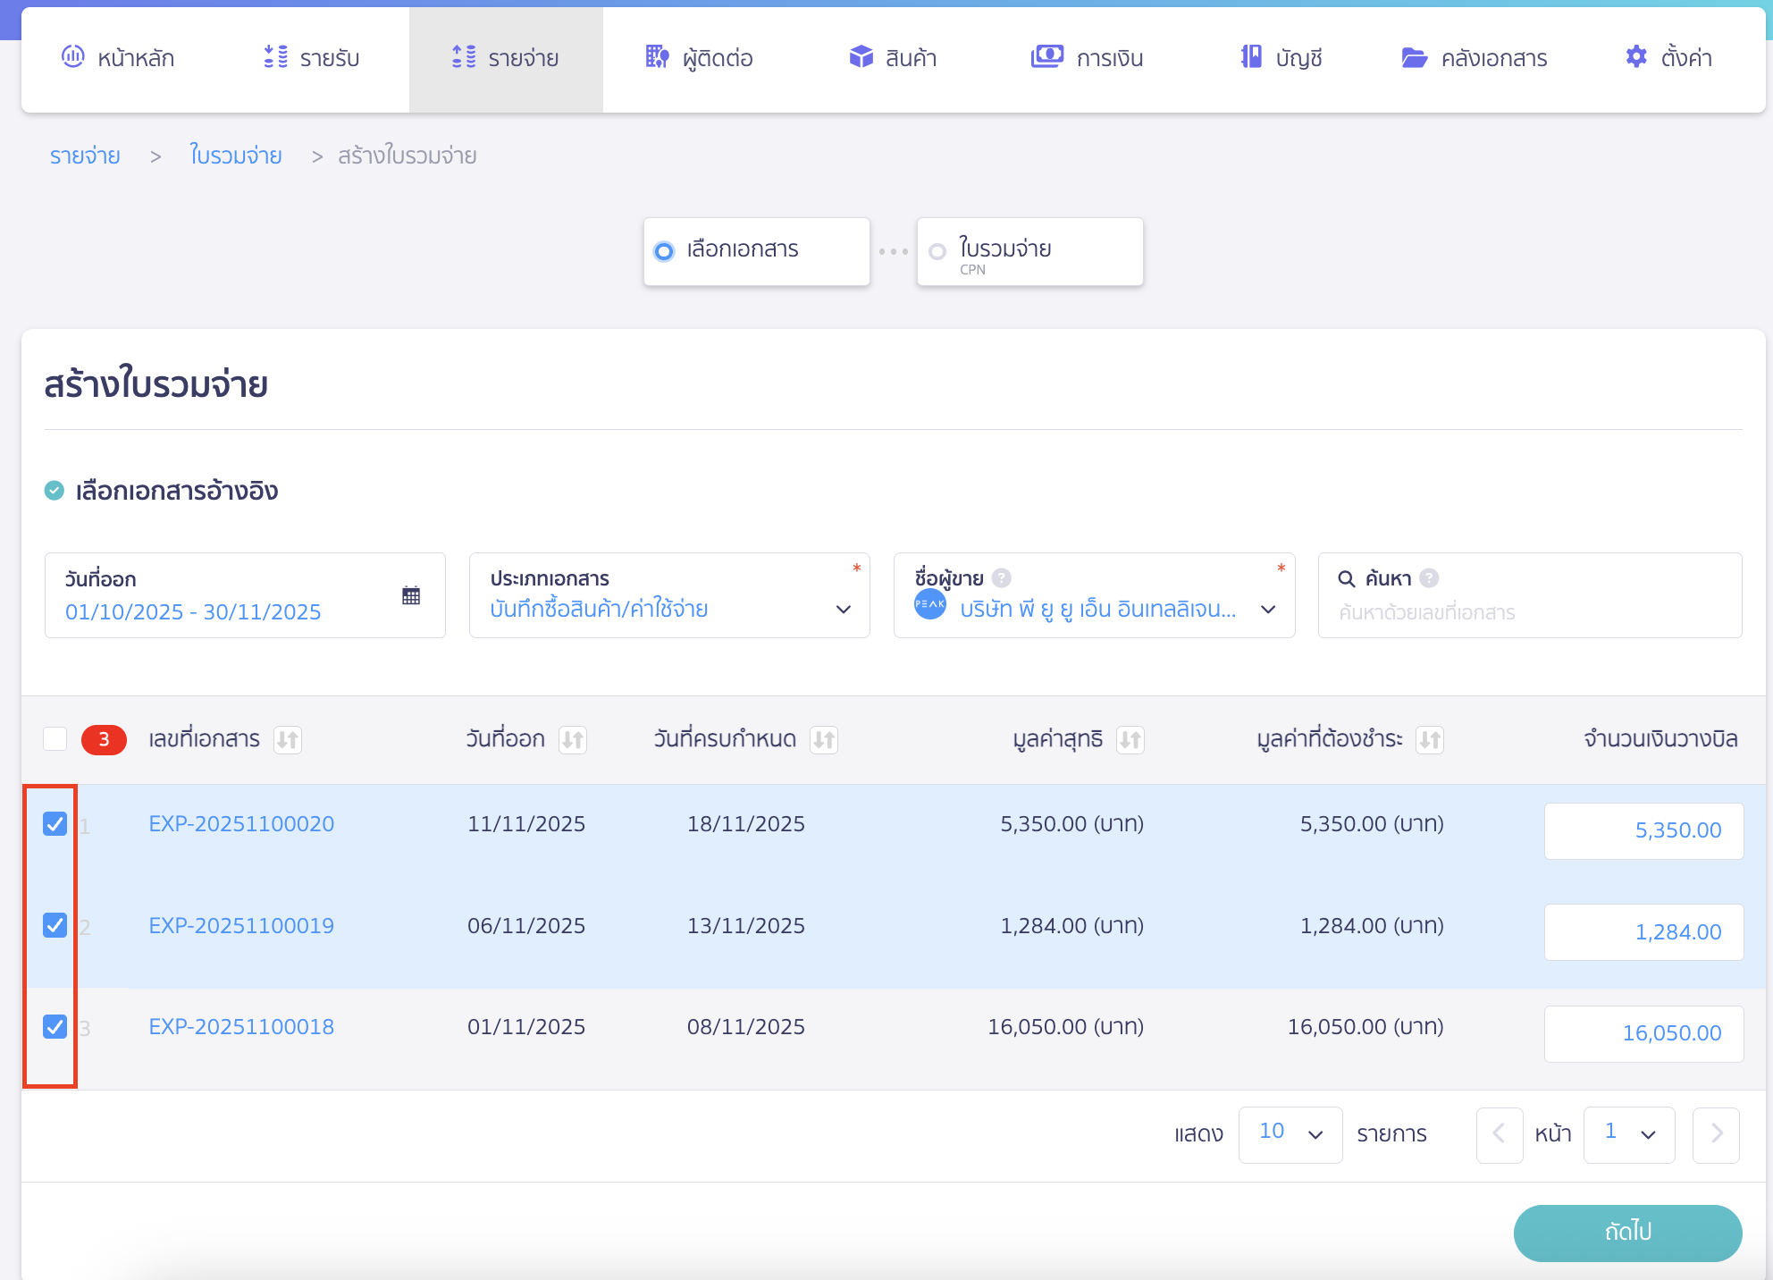Screen dimensions: 1773x1280
Task: Open the ประเภทเอกสาร dropdown
Action: coord(843,609)
